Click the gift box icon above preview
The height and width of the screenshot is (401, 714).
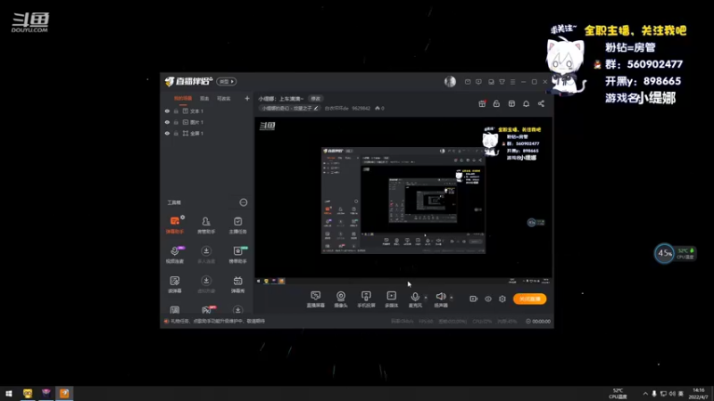pos(482,103)
